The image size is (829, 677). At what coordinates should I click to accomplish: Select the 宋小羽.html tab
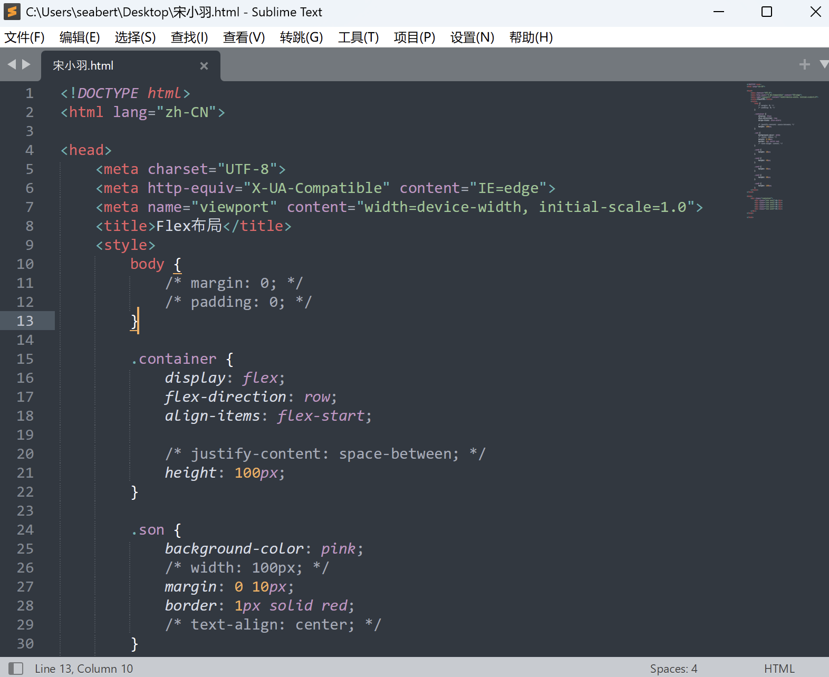tap(131, 66)
